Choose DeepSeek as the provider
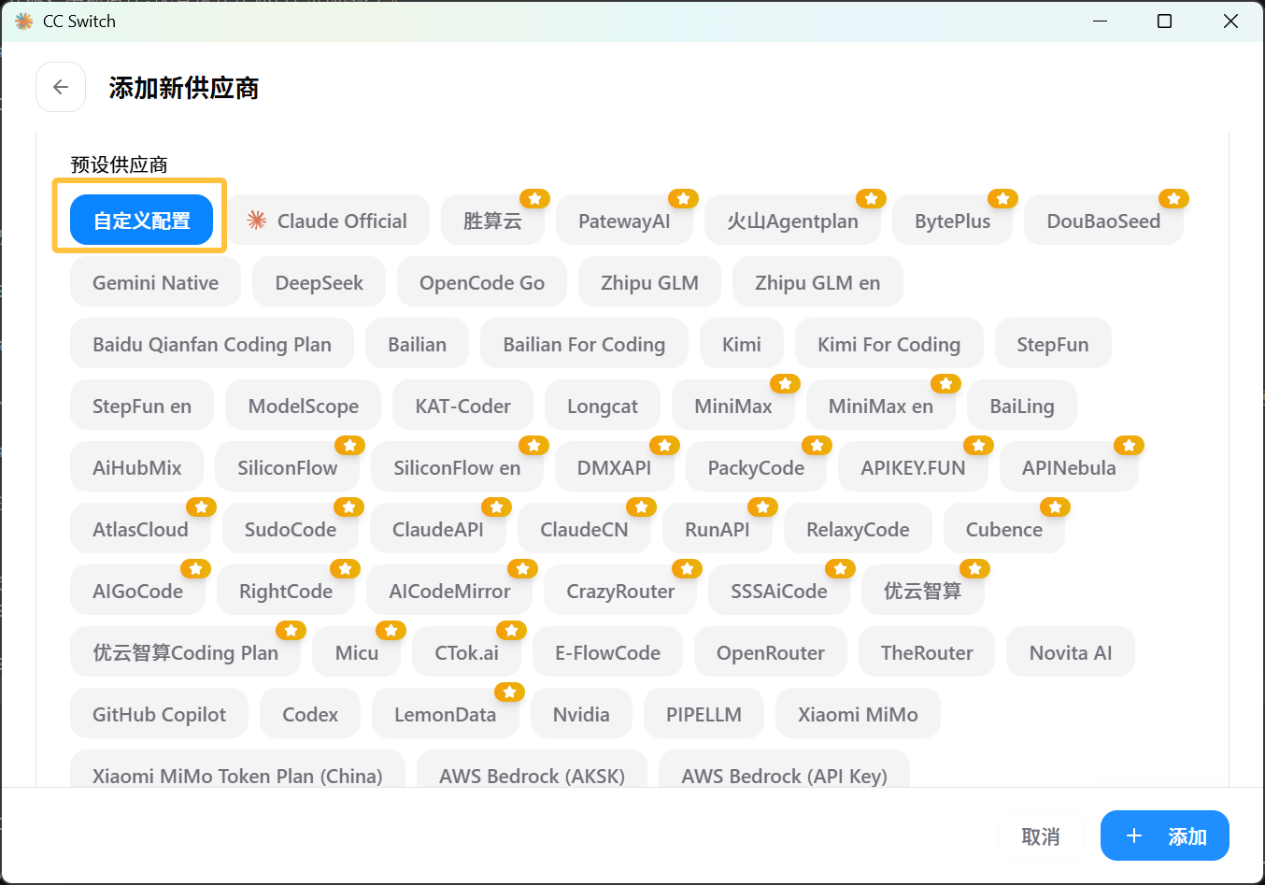 pyautogui.click(x=319, y=282)
